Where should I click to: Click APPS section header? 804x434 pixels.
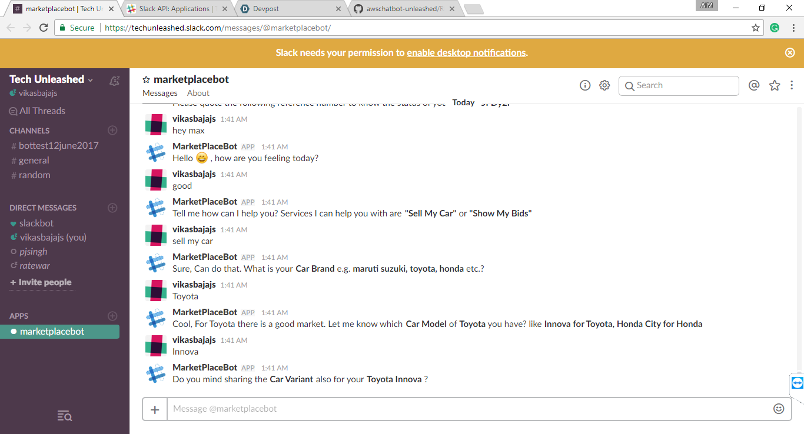pos(19,316)
